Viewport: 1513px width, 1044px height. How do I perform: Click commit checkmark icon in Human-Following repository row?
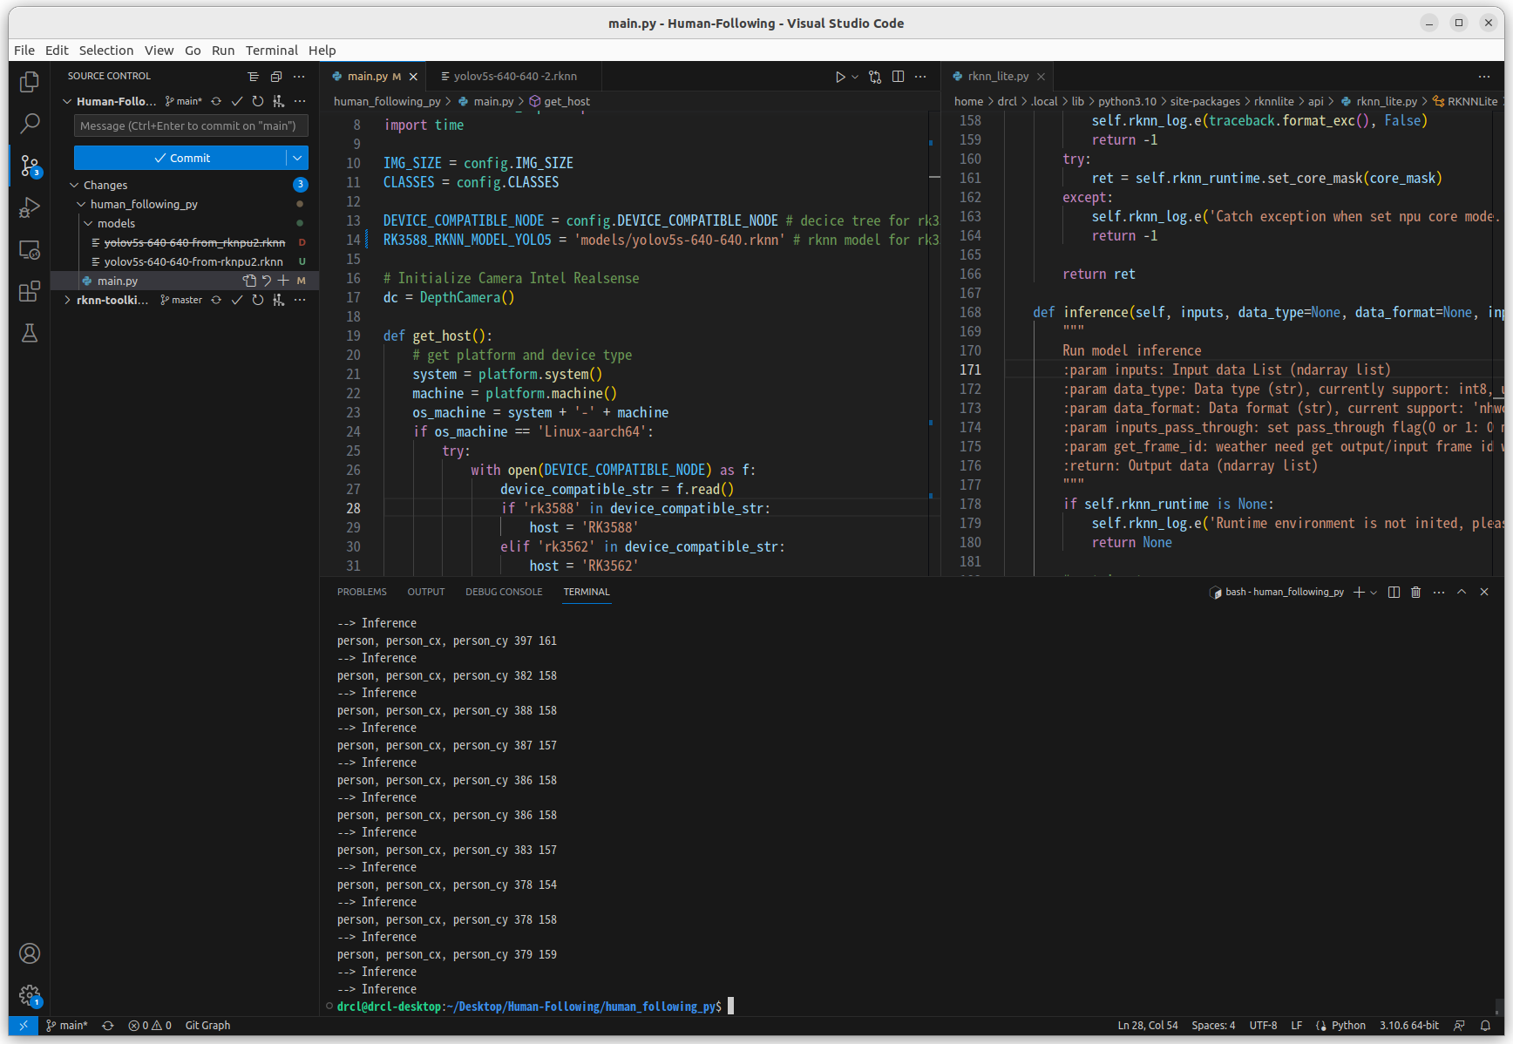237,101
